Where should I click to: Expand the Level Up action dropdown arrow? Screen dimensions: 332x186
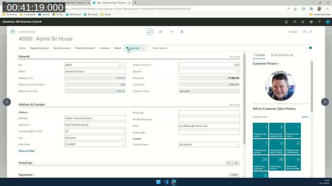click(143, 48)
